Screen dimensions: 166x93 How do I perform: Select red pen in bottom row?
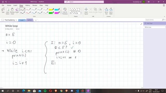[x=28, y=13]
